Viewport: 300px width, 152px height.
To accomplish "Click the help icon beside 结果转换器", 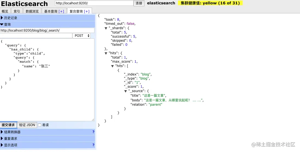I will pos(93,132).
